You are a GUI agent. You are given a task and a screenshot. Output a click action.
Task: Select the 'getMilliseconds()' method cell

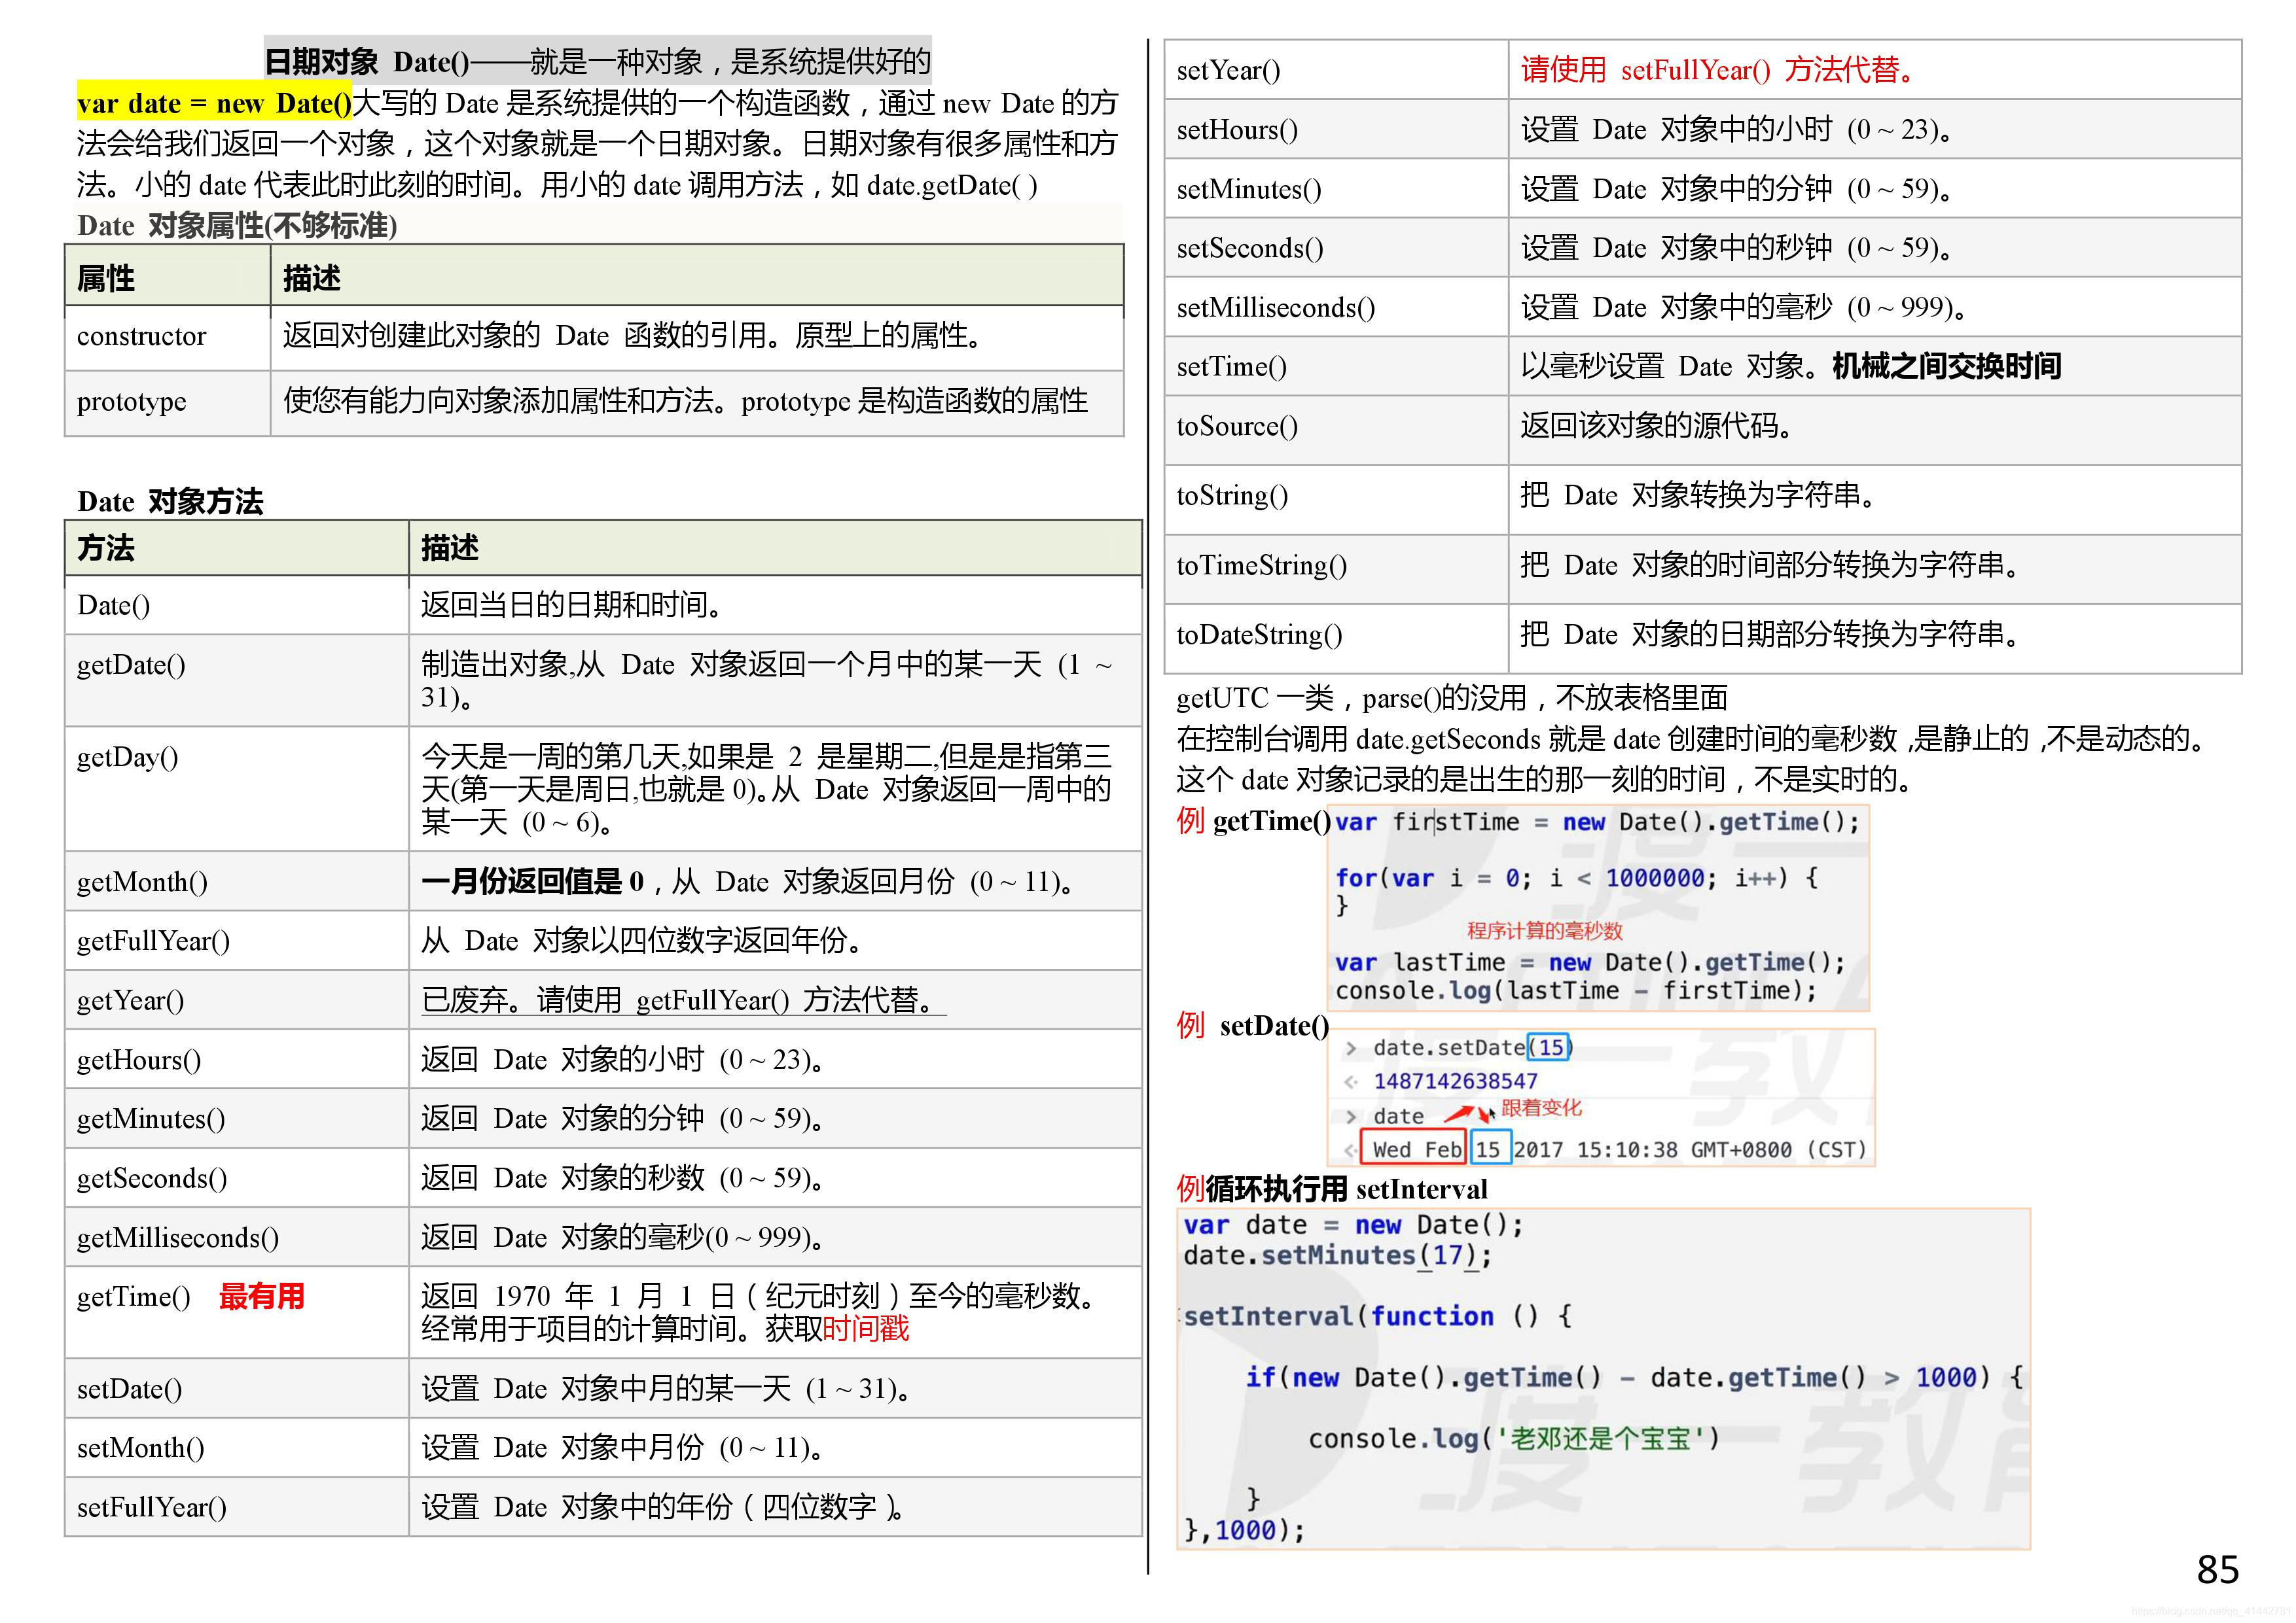click(237, 1237)
